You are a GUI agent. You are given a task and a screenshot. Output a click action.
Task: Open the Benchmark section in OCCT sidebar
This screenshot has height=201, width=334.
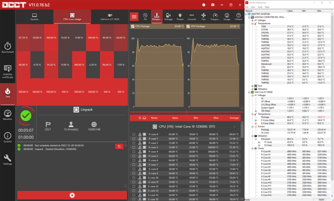pos(7,48)
